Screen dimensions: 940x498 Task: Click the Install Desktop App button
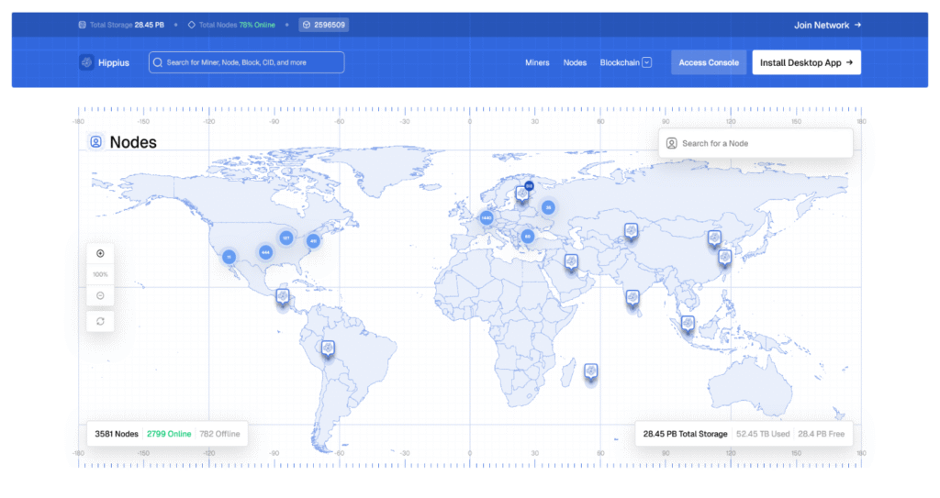point(806,62)
